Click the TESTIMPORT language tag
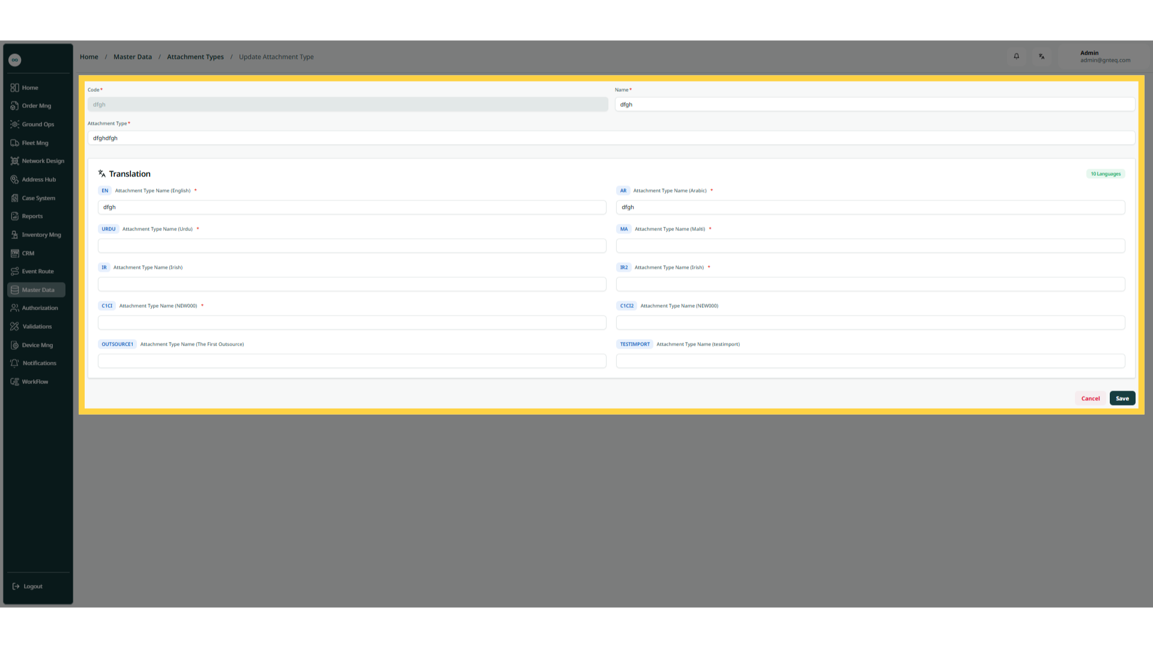The width and height of the screenshot is (1153, 648). (635, 344)
